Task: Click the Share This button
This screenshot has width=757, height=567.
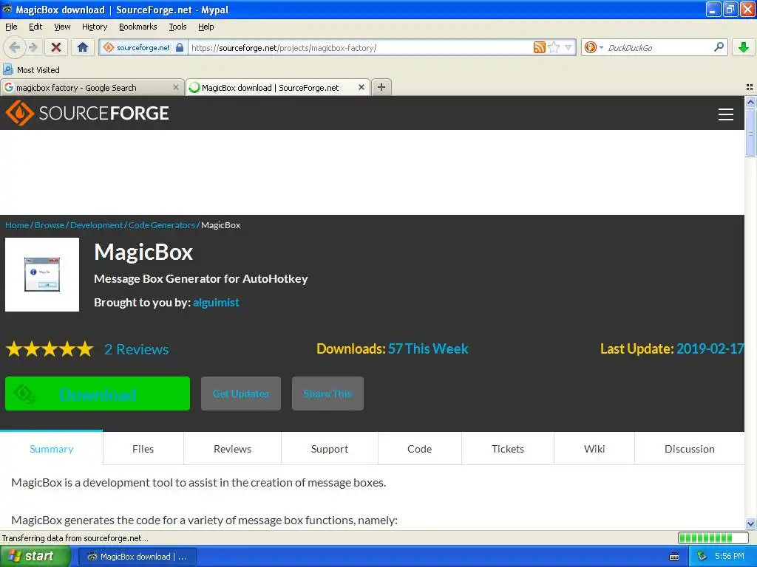Action: click(x=327, y=394)
